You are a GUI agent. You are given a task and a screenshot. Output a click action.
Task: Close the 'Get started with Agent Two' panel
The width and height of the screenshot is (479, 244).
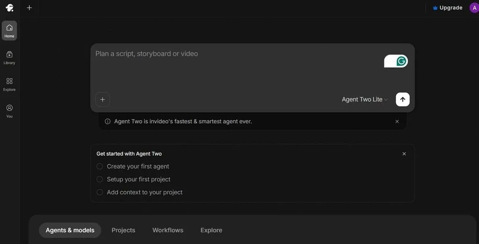(404, 154)
